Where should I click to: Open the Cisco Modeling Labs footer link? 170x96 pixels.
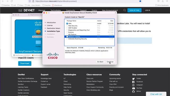[93, 90]
